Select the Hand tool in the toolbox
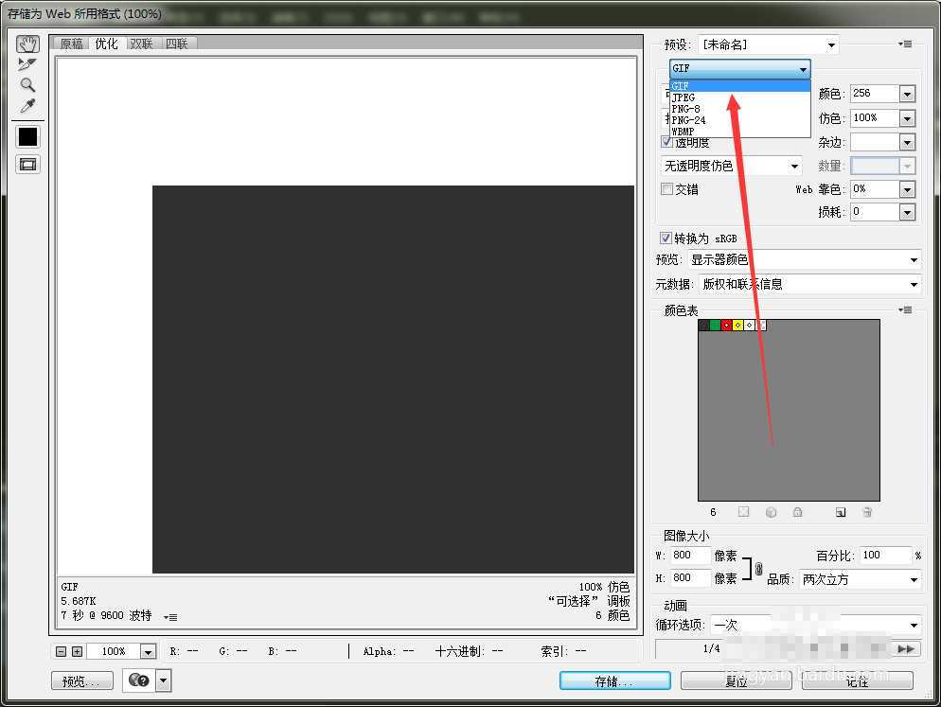 [27, 44]
